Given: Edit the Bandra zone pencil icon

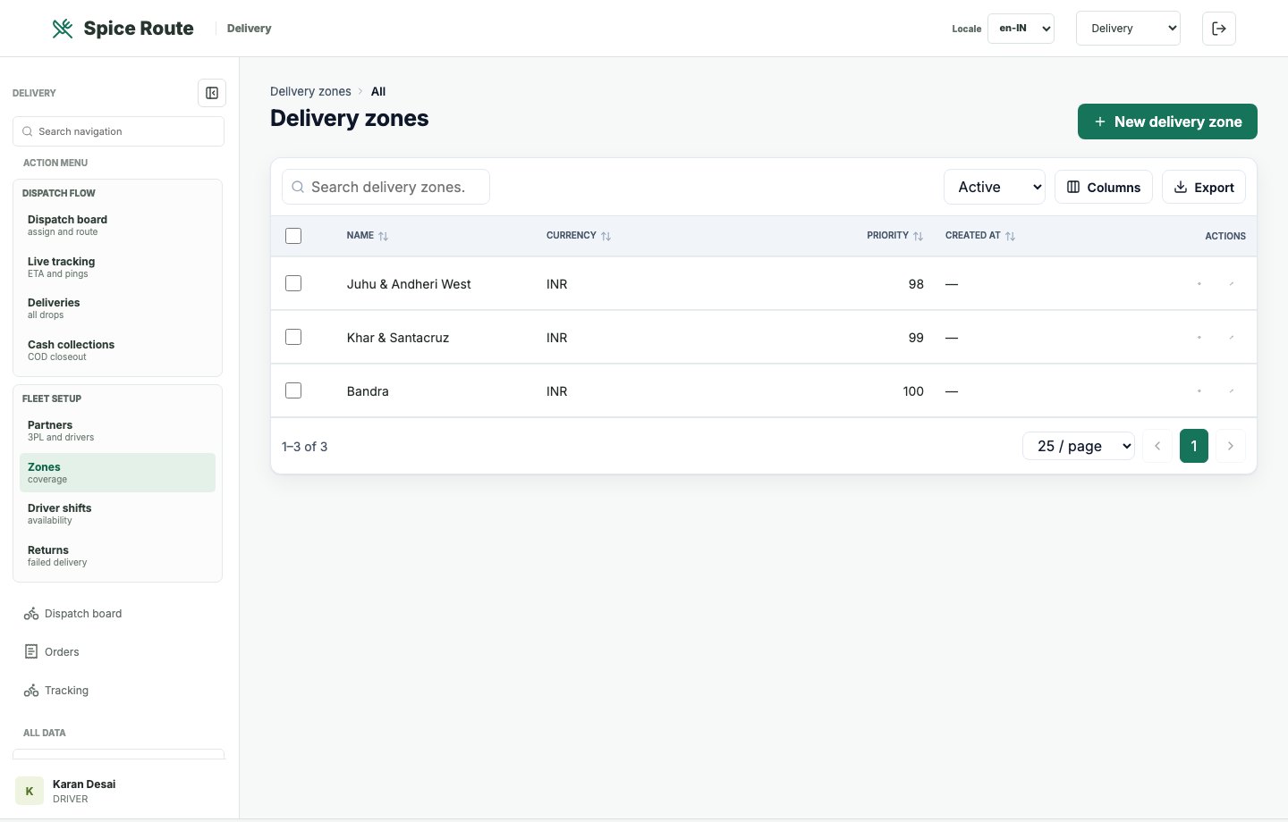Looking at the screenshot, I should (1232, 391).
